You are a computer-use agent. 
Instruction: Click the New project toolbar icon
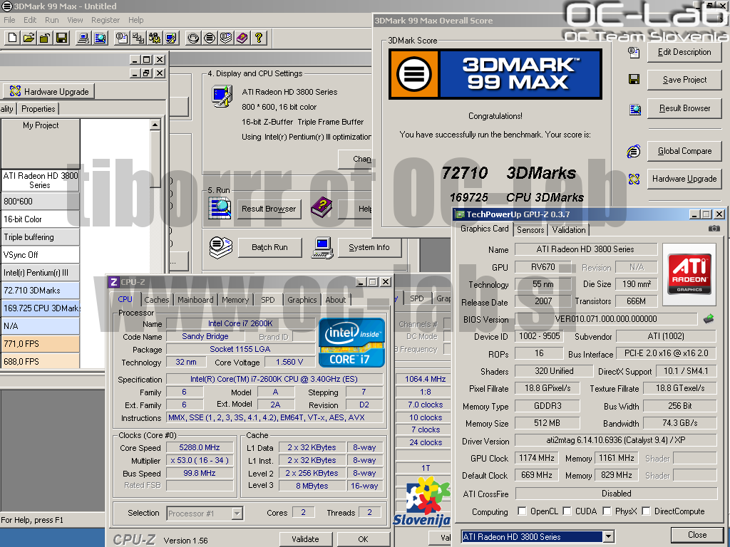[x=13, y=38]
